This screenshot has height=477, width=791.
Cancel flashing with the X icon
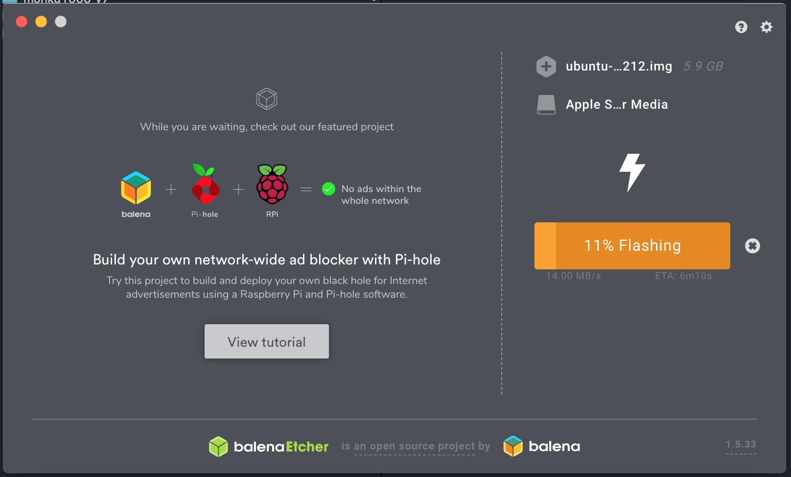pos(752,246)
